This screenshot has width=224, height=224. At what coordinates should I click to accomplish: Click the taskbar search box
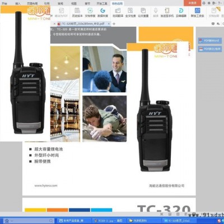point(29,221)
